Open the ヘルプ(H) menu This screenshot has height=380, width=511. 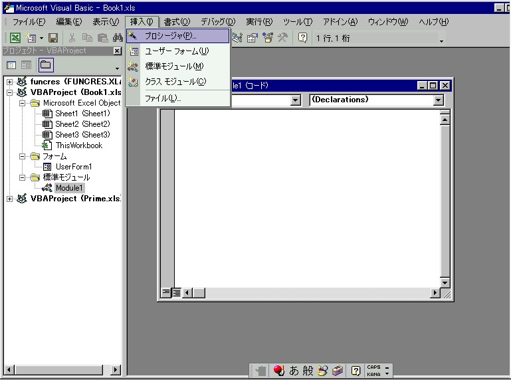pos(433,22)
